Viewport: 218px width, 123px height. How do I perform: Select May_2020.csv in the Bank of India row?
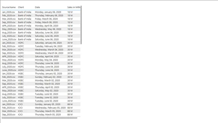point(9,29)
